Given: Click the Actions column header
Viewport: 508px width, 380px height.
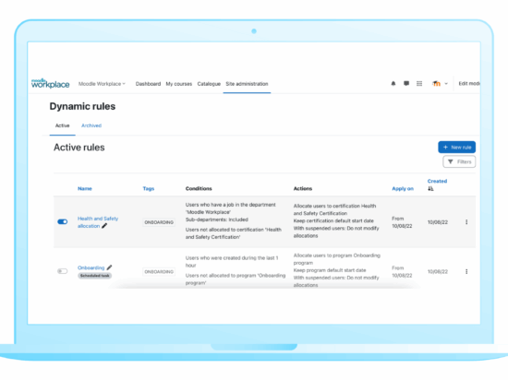Looking at the screenshot, I should click(303, 188).
